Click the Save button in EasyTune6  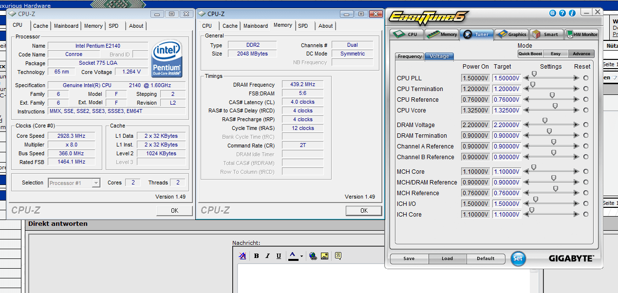pyautogui.click(x=409, y=258)
